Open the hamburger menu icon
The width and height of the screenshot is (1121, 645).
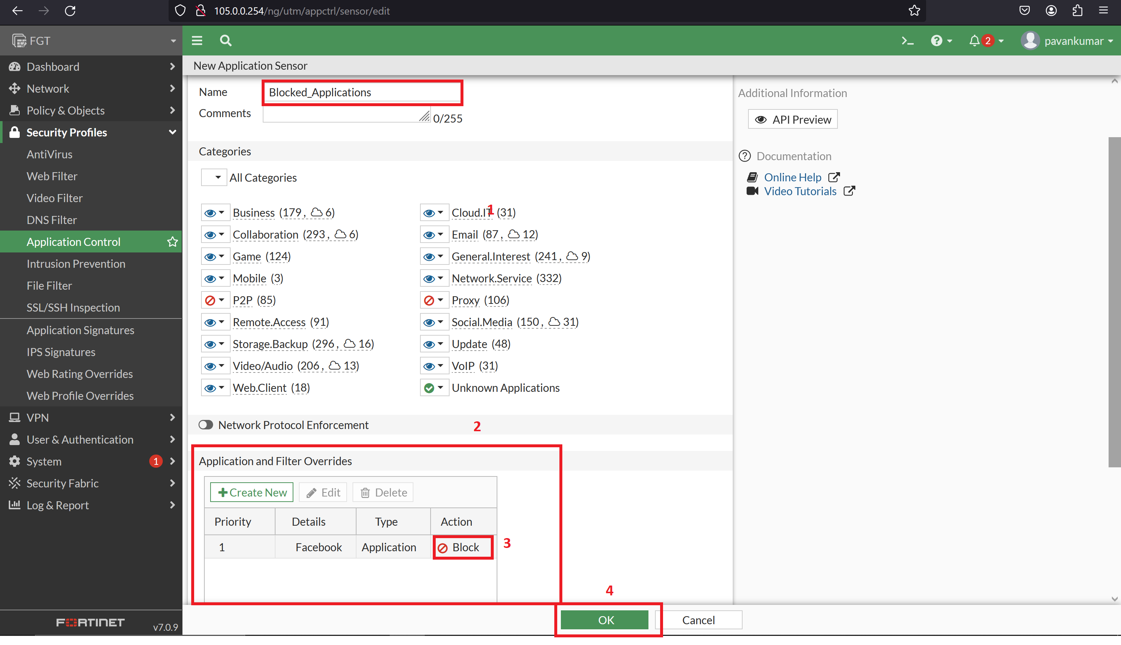(197, 40)
